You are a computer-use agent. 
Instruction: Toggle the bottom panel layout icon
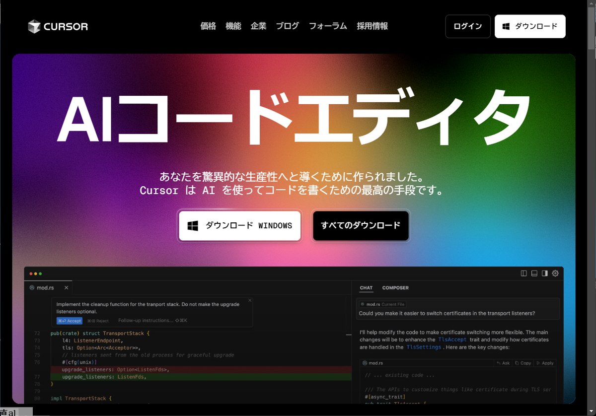(x=534, y=274)
